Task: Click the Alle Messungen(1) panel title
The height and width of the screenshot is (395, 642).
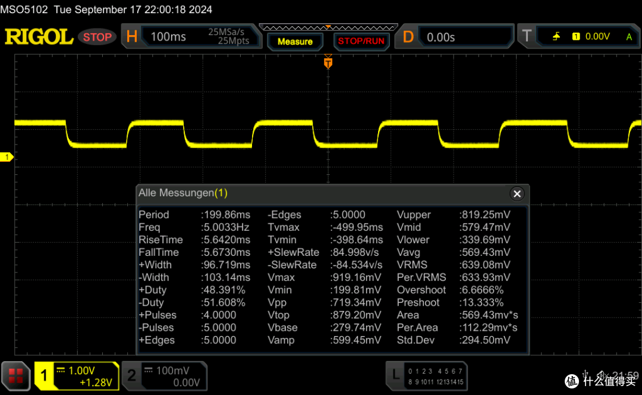Action: tap(183, 193)
